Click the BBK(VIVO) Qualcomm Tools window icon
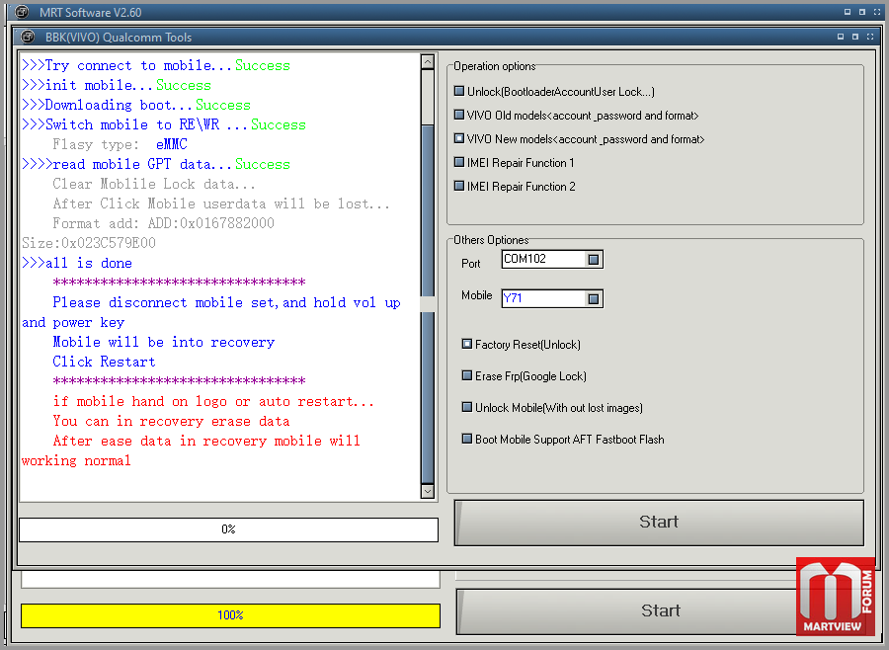Viewport: 889px width, 650px height. tap(28, 38)
